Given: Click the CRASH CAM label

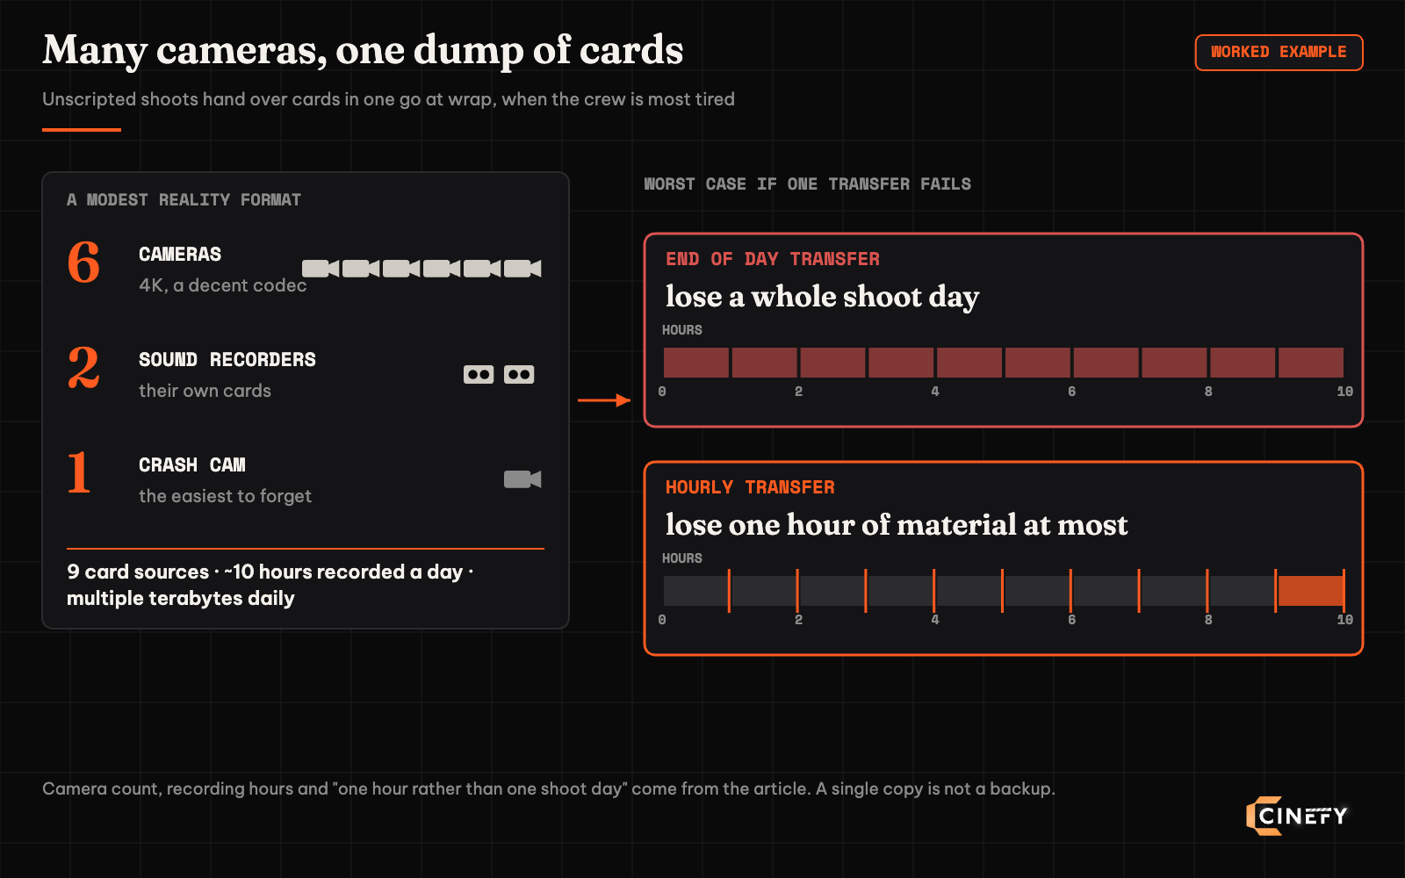Looking at the screenshot, I should tap(192, 465).
